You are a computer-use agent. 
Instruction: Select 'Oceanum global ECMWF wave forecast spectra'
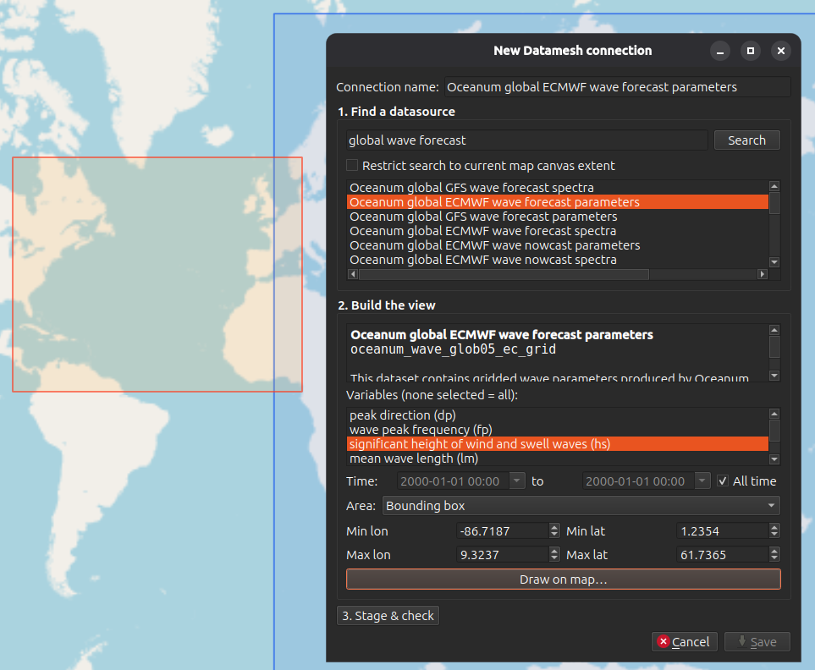(558, 231)
